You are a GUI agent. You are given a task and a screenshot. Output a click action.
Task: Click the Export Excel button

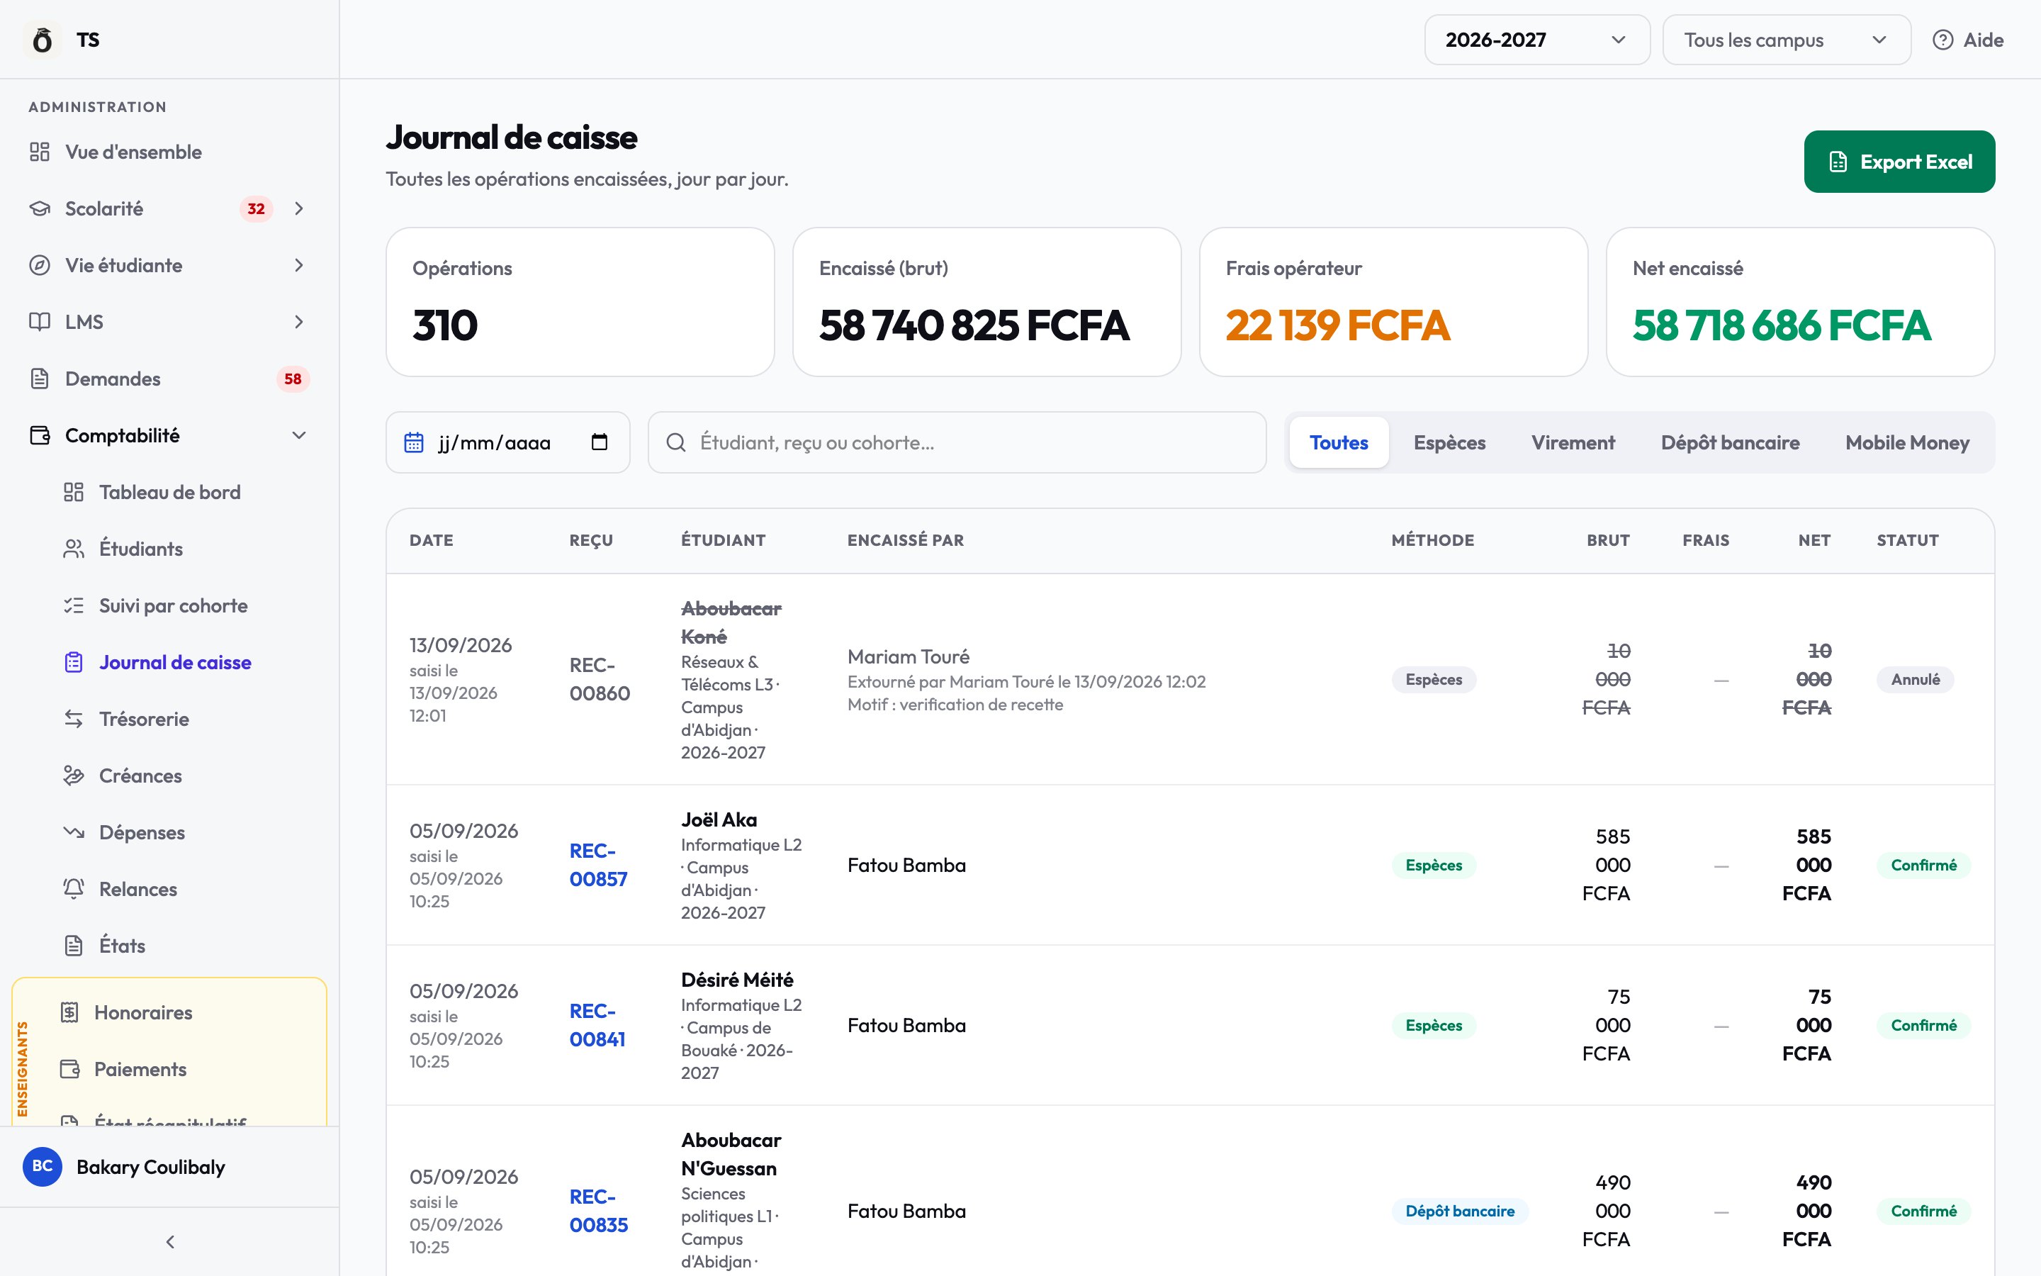[1899, 161]
